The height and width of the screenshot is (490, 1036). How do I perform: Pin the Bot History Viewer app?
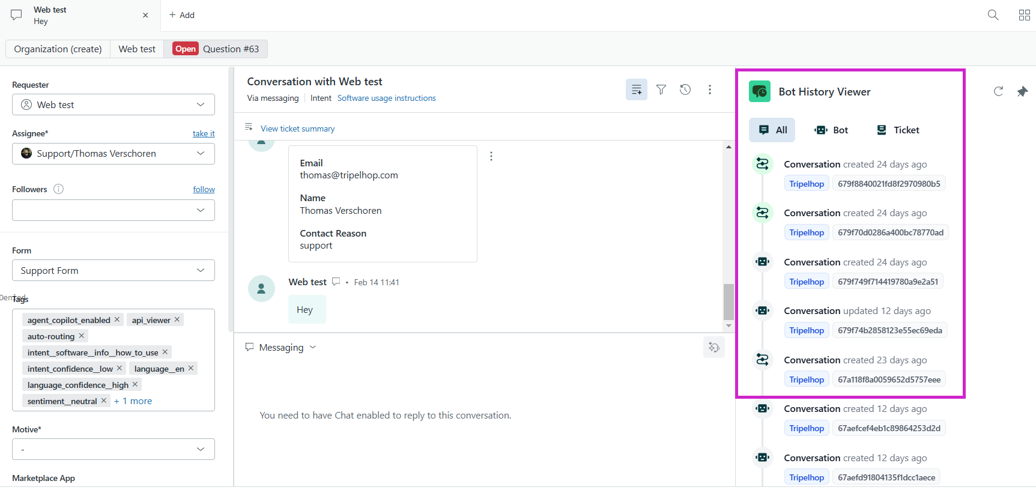pyautogui.click(x=1022, y=91)
